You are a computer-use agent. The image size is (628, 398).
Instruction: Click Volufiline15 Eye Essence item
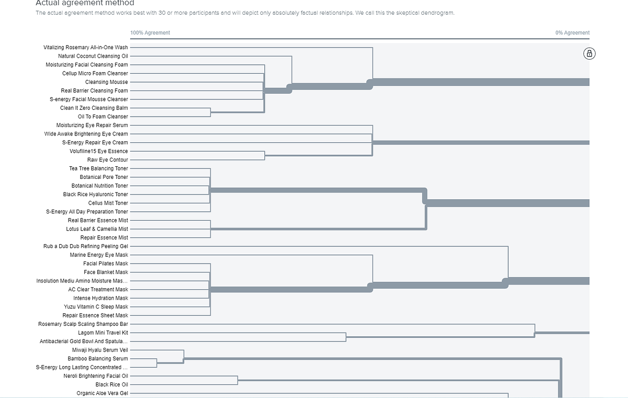click(98, 151)
